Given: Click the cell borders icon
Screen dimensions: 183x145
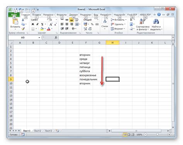Looking at the screenshot, I should (x=33, y=29).
